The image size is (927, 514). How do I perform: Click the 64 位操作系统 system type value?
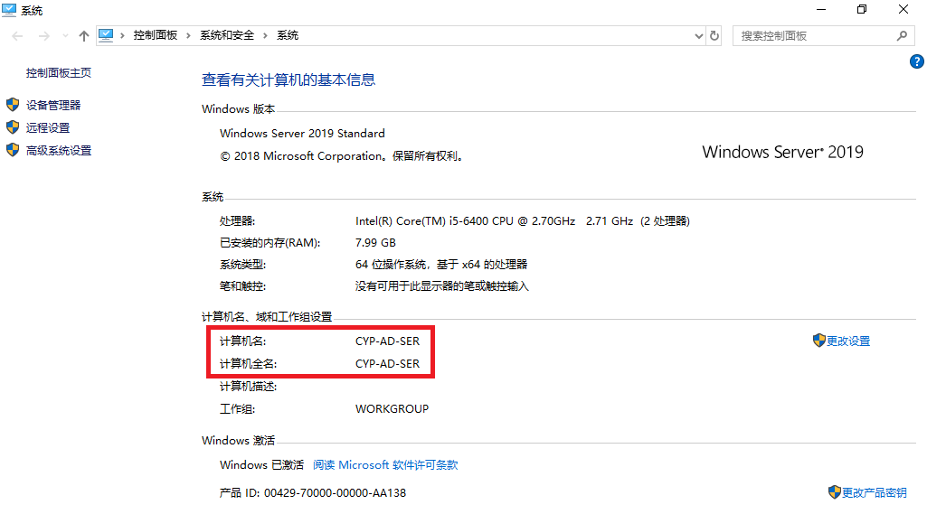pos(441,264)
